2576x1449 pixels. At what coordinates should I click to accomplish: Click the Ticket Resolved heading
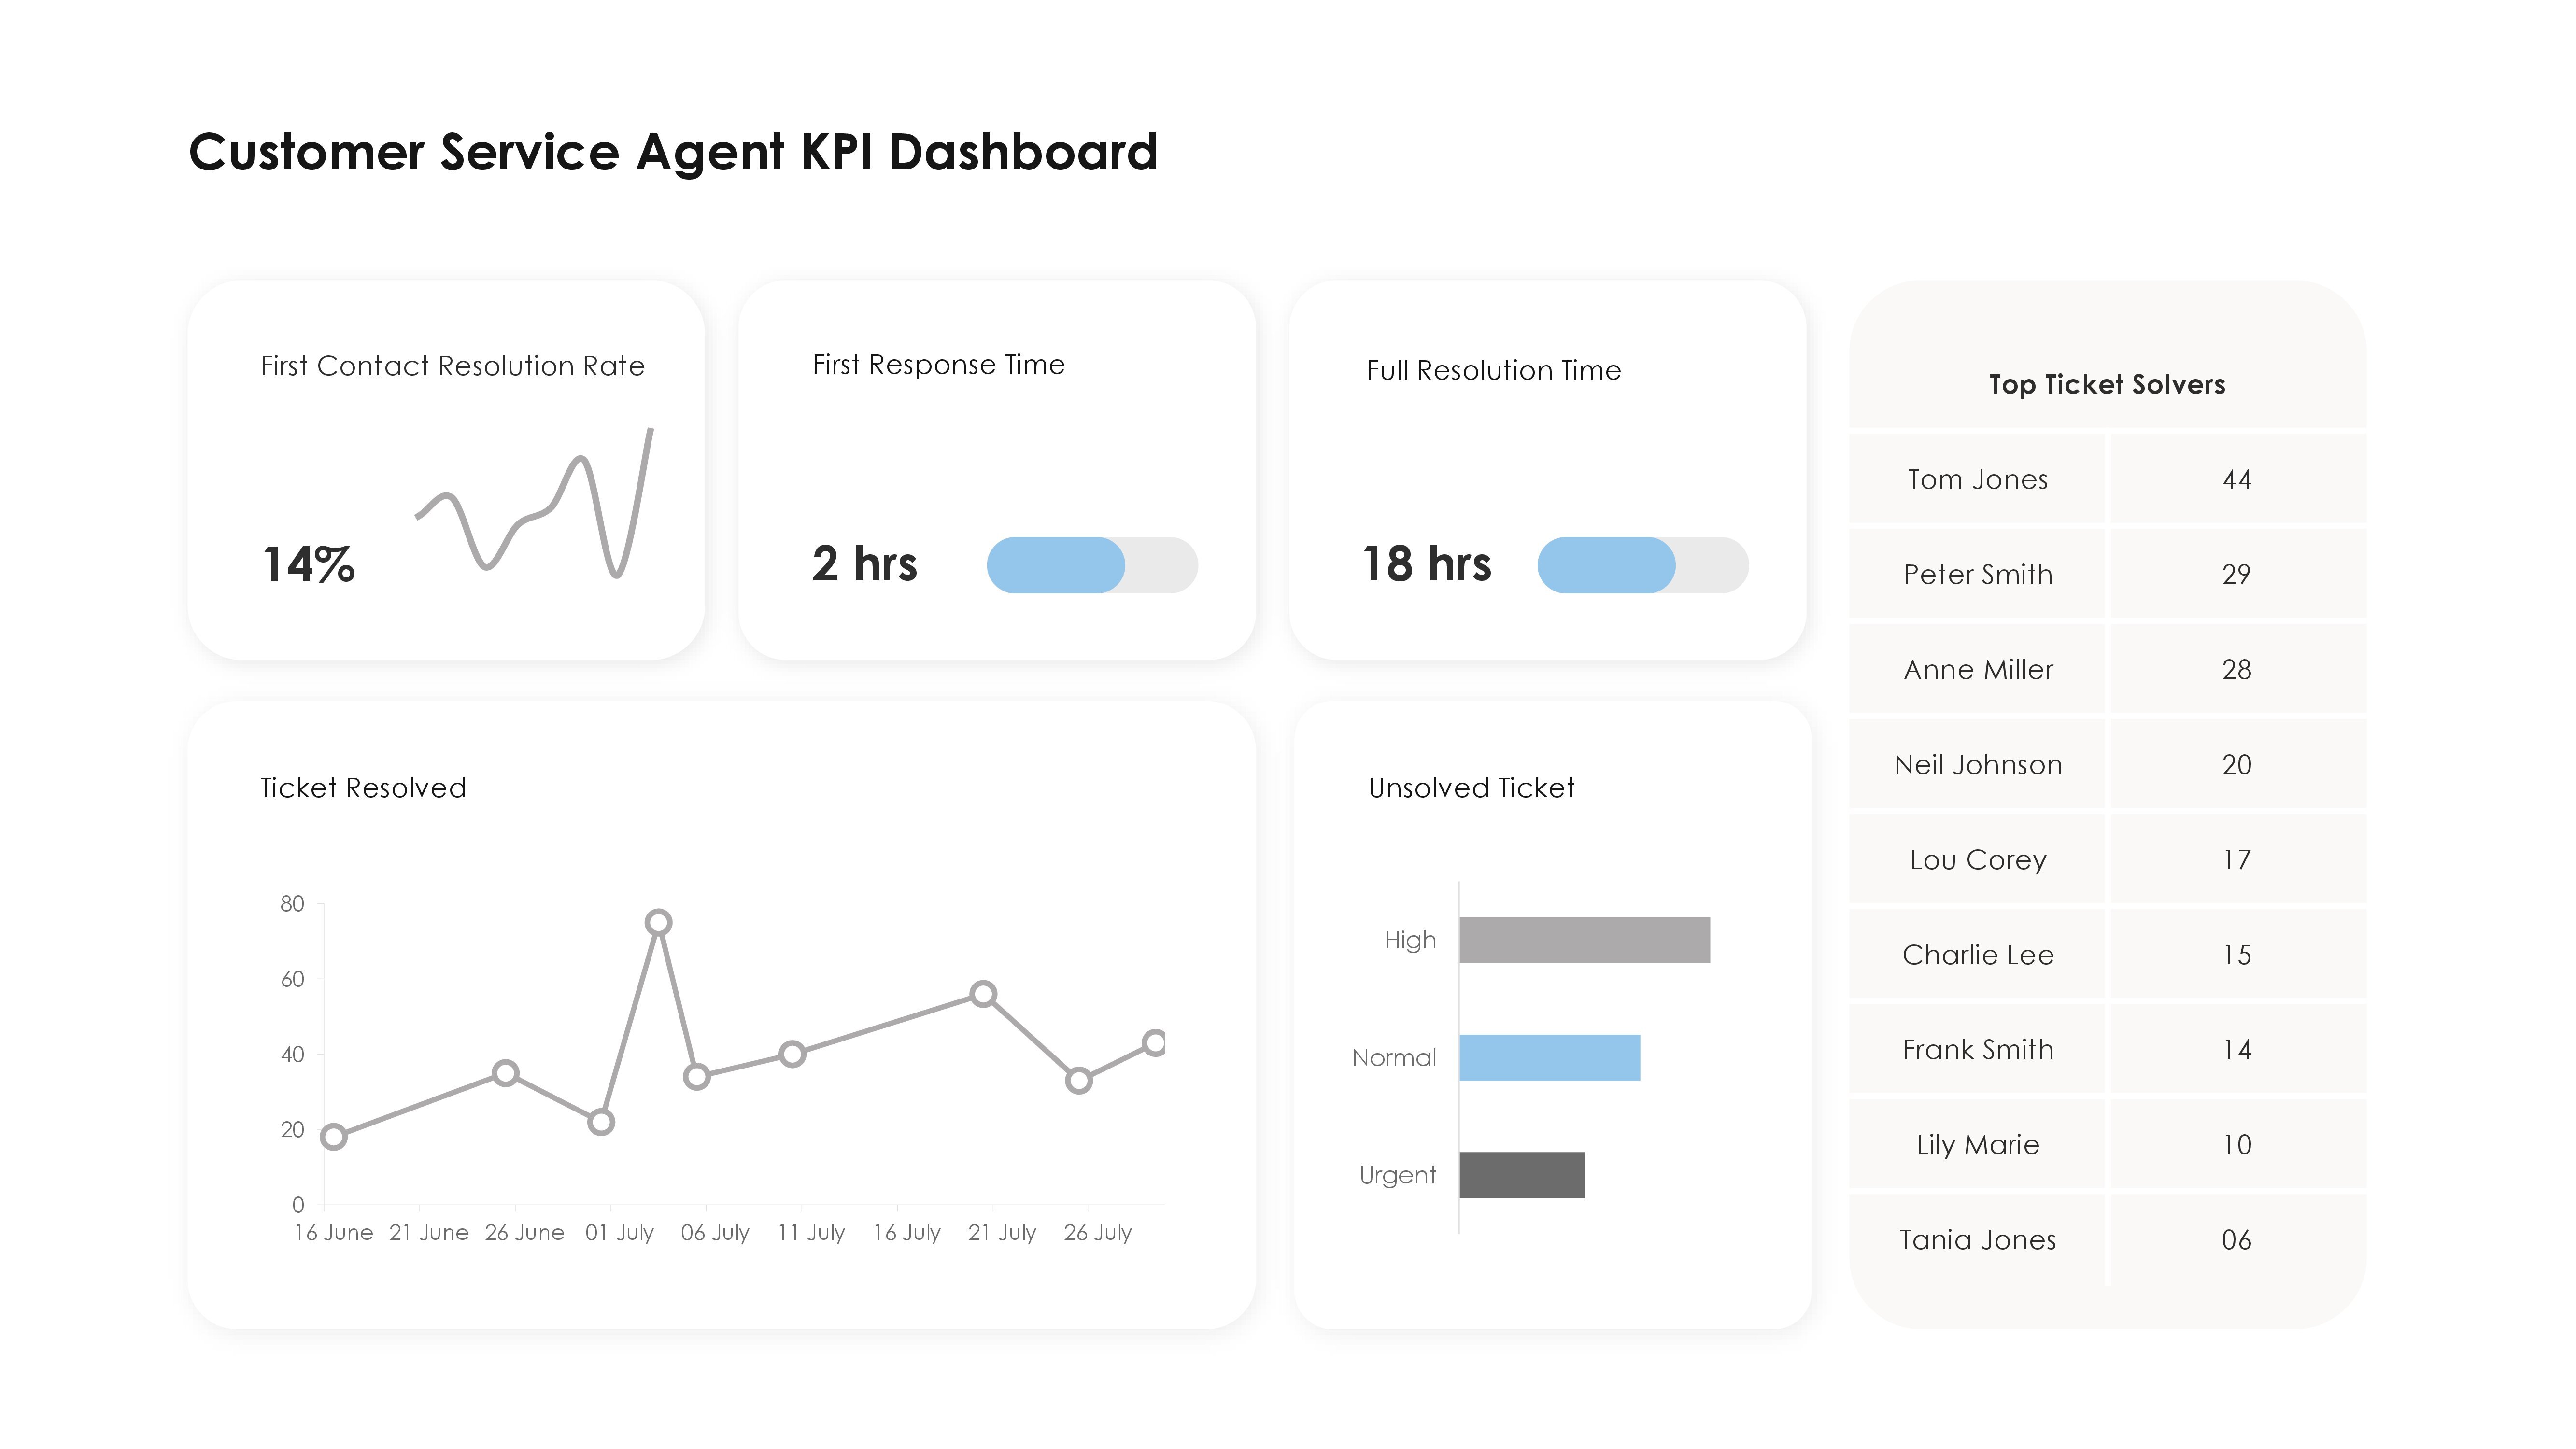point(363,788)
